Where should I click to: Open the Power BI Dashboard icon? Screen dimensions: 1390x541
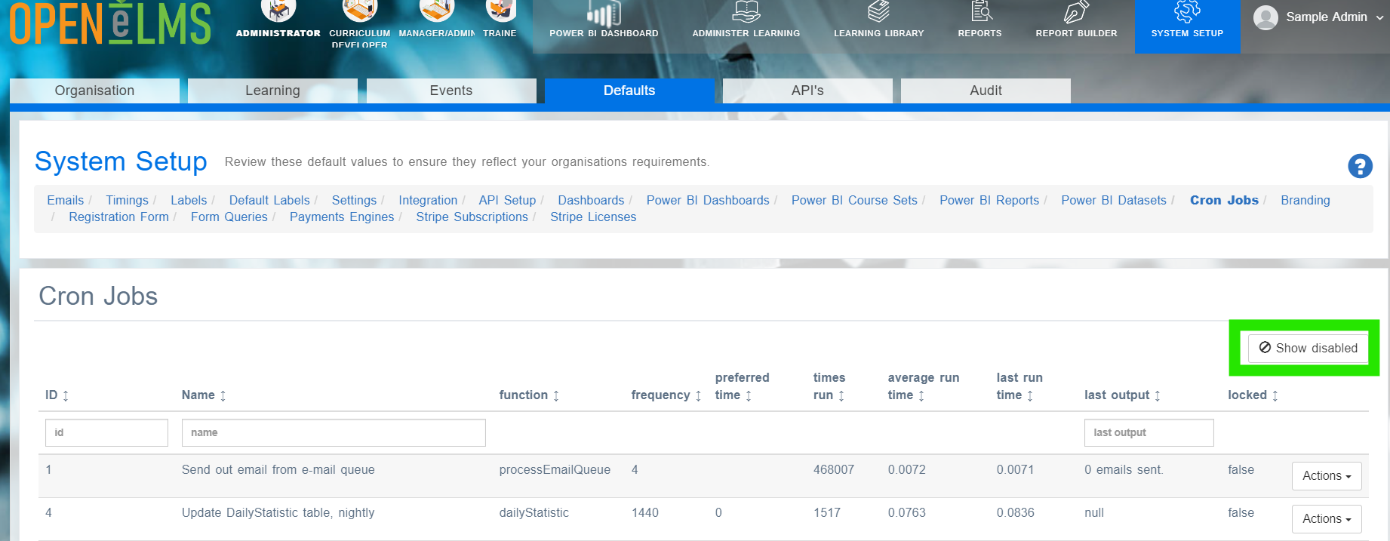604,13
